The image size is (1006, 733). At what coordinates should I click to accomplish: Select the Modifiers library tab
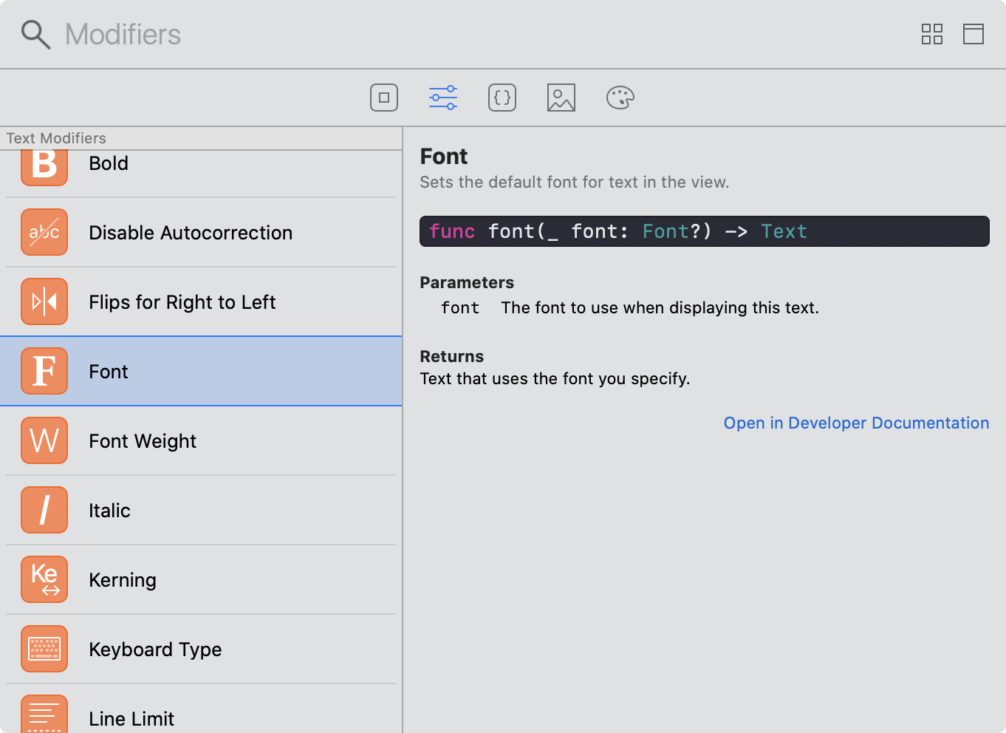coord(442,98)
